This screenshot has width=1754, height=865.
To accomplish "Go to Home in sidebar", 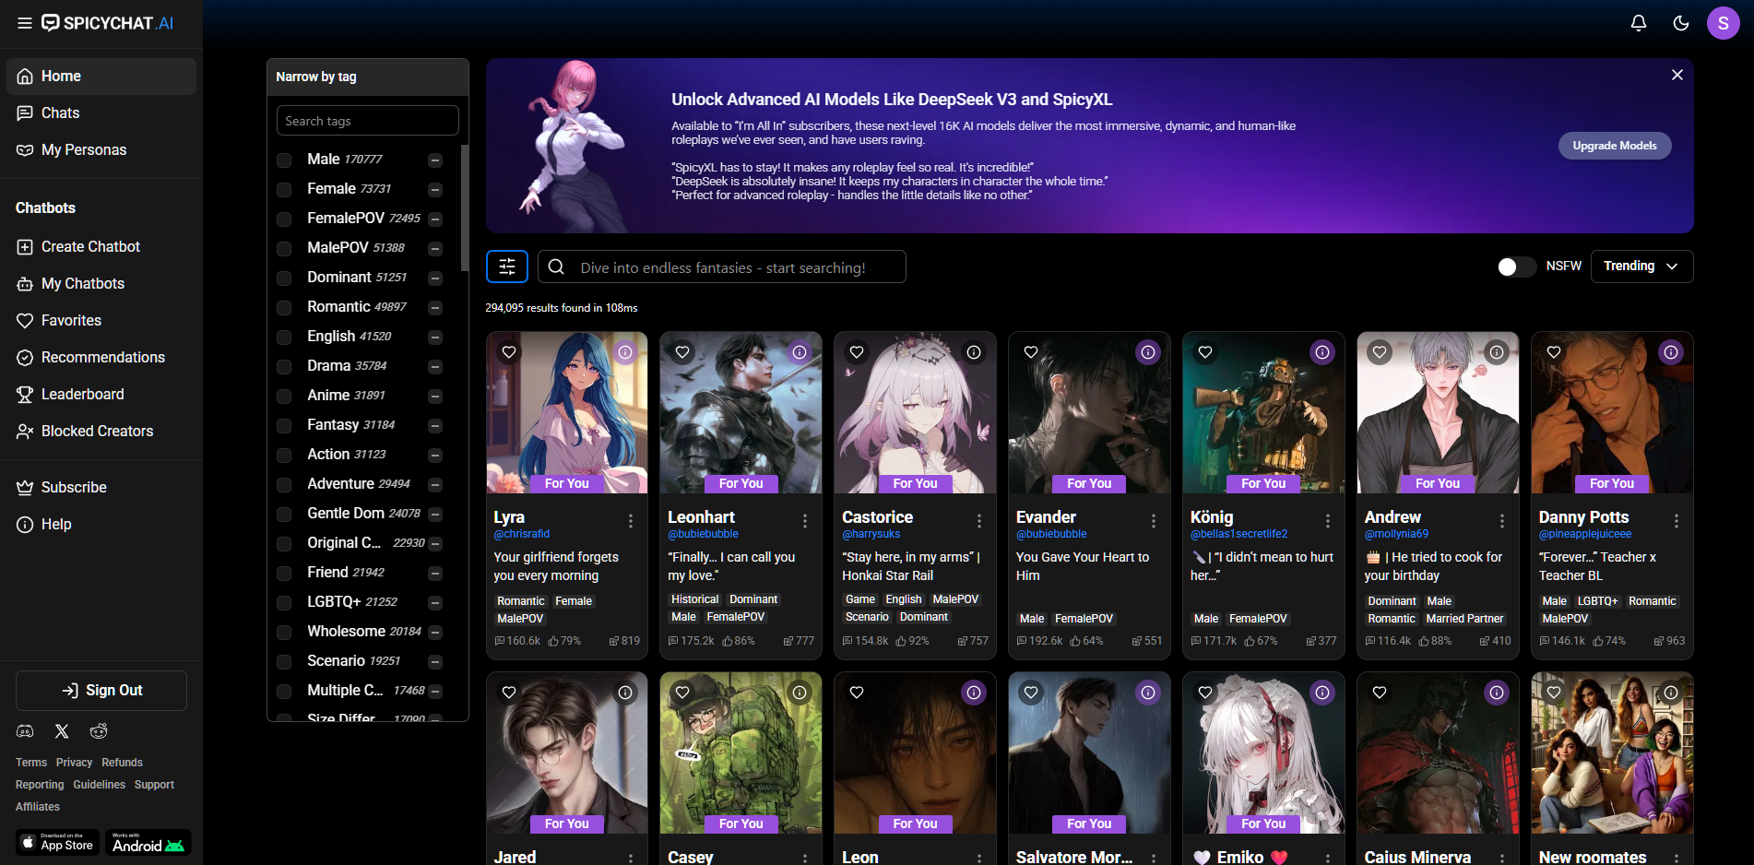I will [x=101, y=77].
